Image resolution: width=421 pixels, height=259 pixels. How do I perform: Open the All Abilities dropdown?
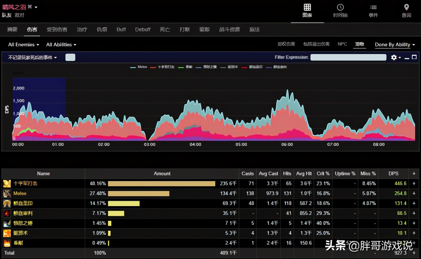(x=61, y=45)
